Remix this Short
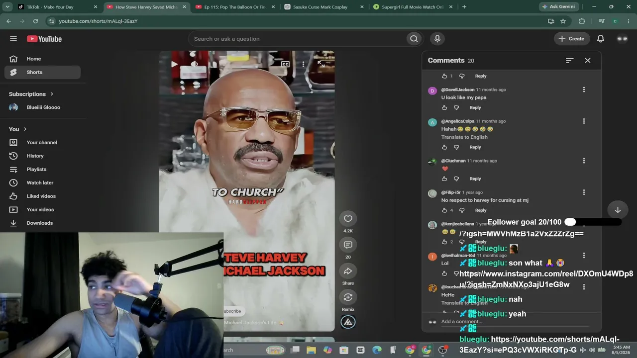 [348, 297]
